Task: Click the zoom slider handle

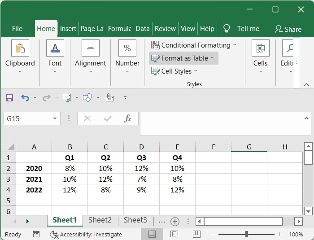Action: tap(247, 234)
